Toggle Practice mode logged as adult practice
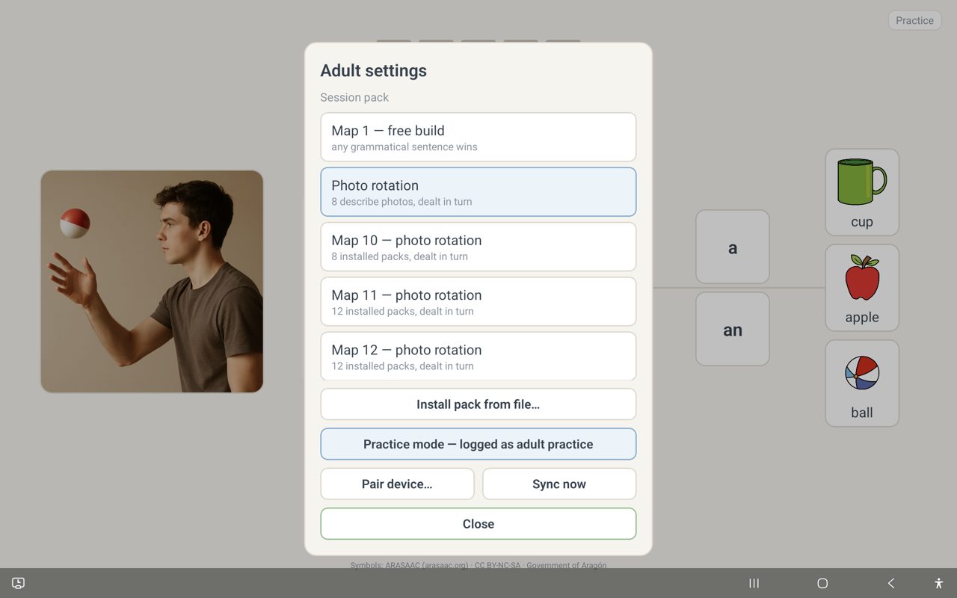This screenshot has height=598, width=957. [x=478, y=444]
